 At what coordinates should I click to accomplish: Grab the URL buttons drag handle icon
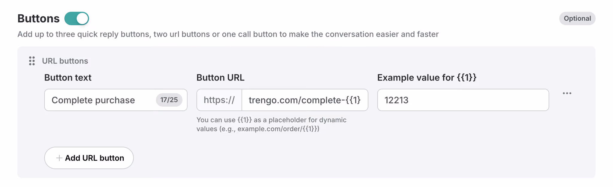[32, 61]
